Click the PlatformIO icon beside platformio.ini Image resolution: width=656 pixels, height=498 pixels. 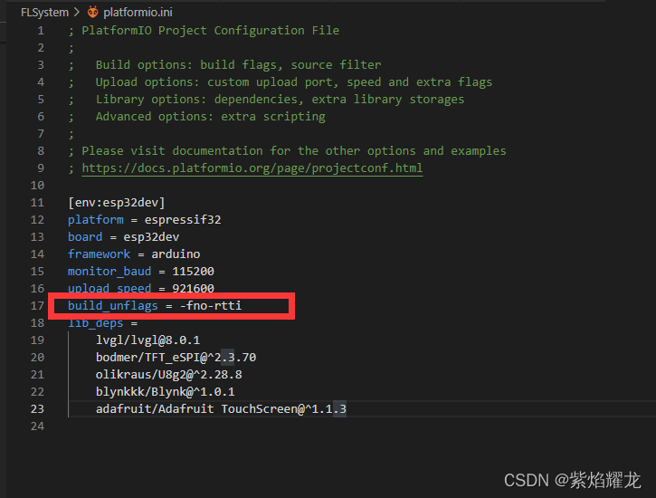[x=93, y=12]
